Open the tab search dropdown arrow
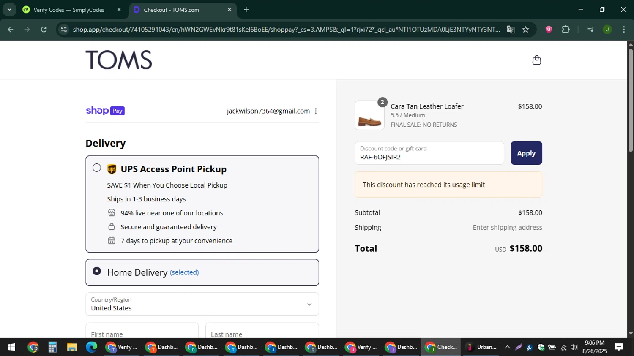634x356 pixels. [9, 9]
